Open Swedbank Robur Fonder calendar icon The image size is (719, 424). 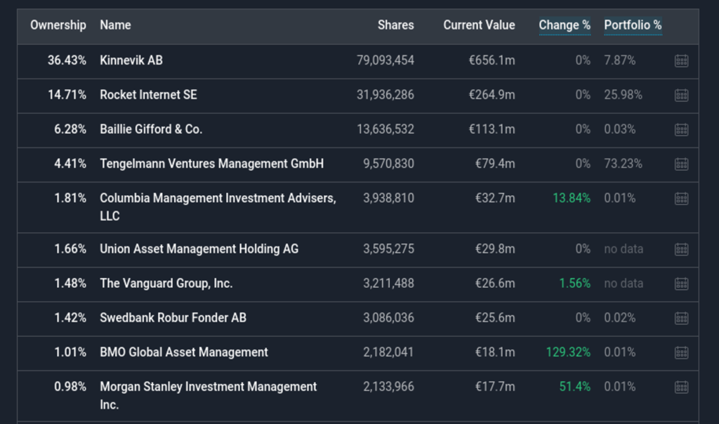pyautogui.click(x=681, y=318)
